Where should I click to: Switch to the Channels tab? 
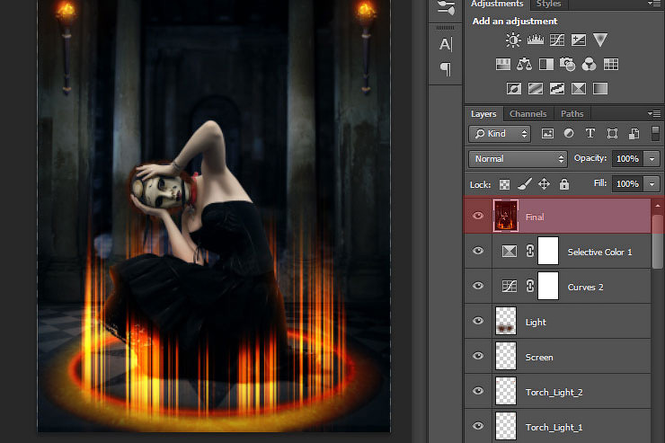click(528, 114)
